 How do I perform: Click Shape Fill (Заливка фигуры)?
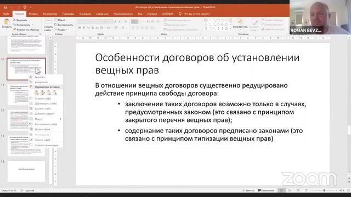click(x=272, y=20)
